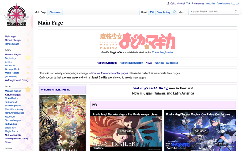Screen dimensions: 242x151
Task: Click YouTube logo on Sorana Magica video
Action: [172, 148]
